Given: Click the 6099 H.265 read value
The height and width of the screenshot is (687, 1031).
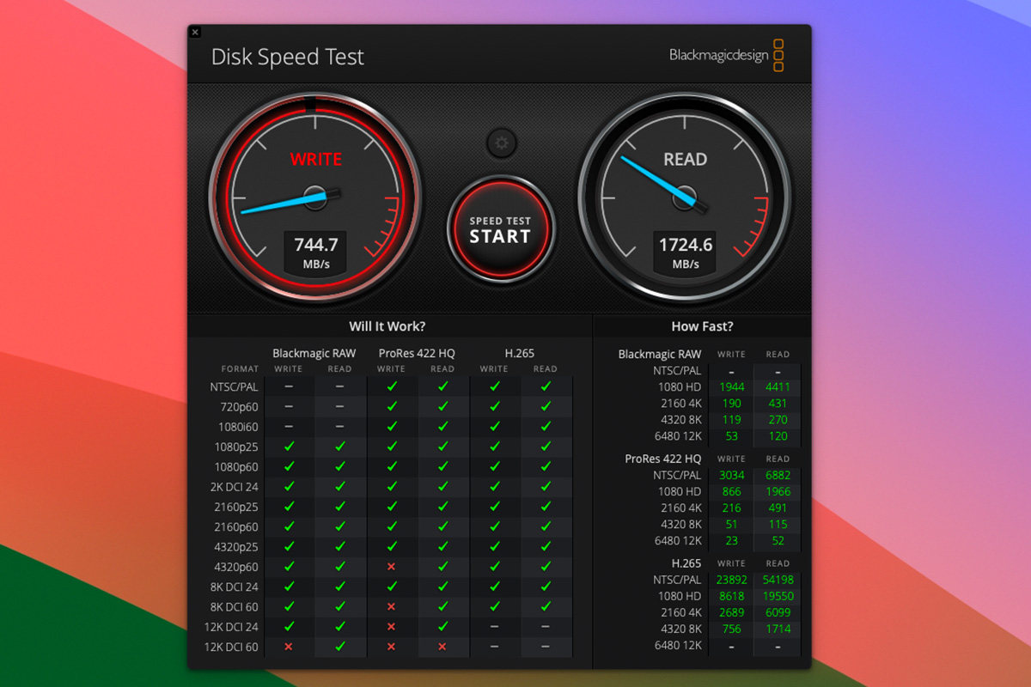Looking at the screenshot, I should point(778,612).
